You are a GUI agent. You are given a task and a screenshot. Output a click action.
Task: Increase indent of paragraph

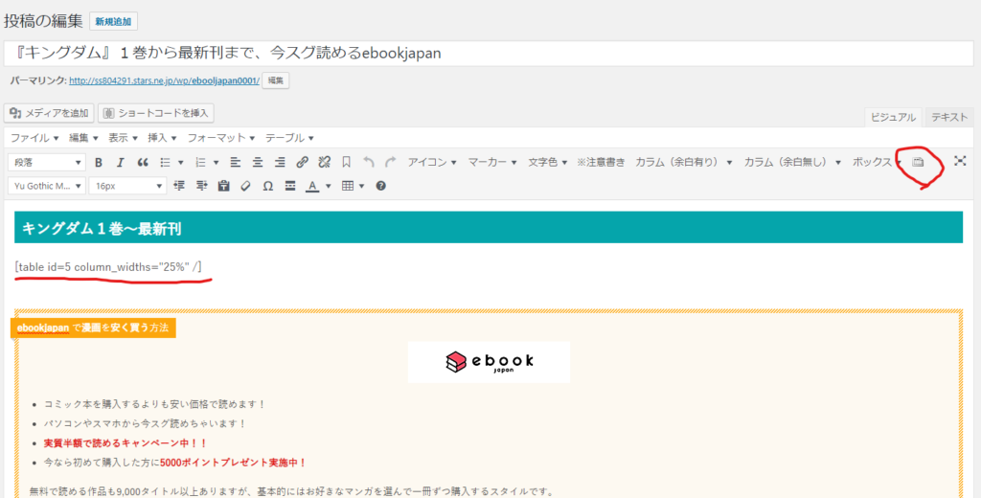tap(201, 186)
